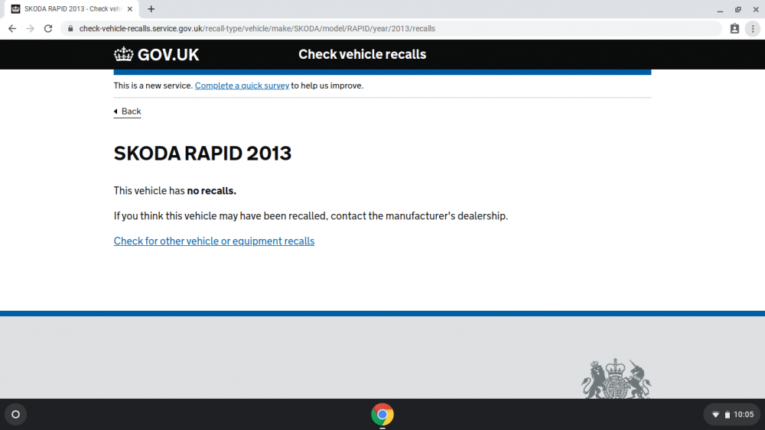Image resolution: width=765 pixels, height=430 pixels.
Task: Open the Chrome three-dot menu
Action: tap(753, 29)
